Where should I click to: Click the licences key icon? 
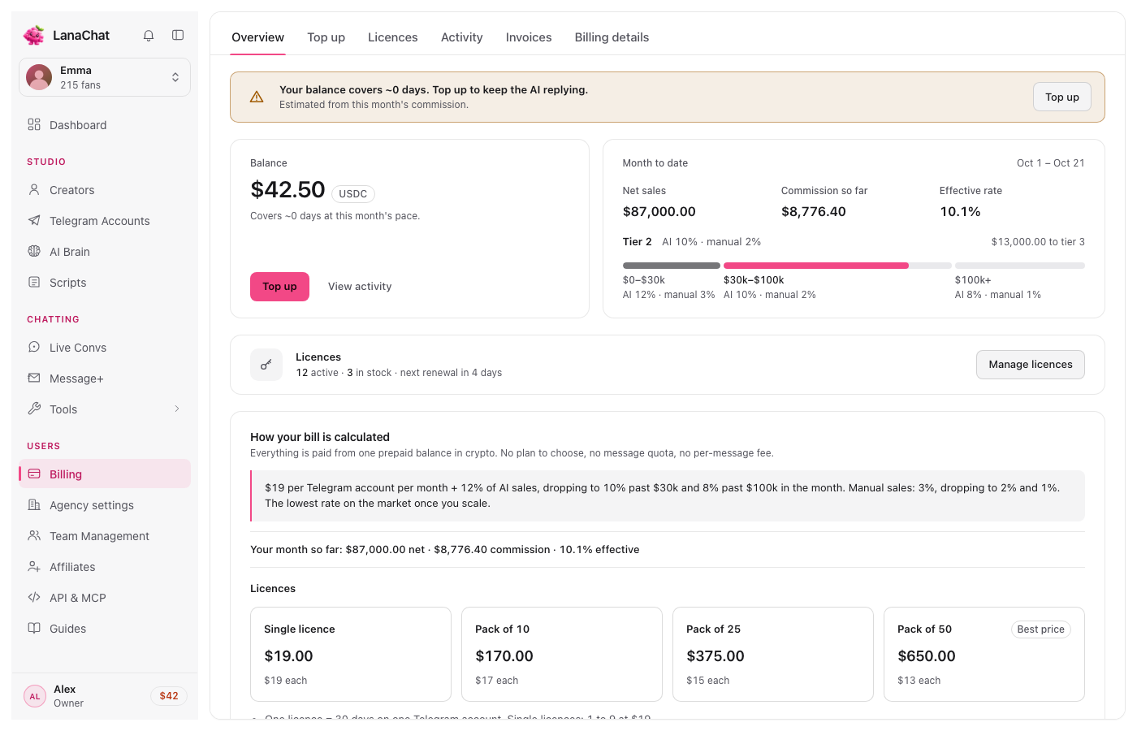[266, 365]
